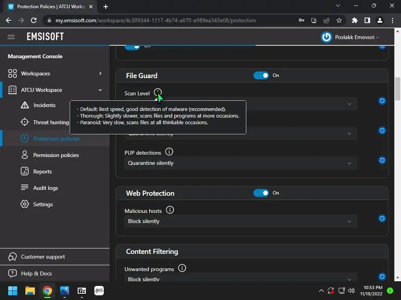Open the saved passwords key icon
401x300 pixels.
point(302,20)
